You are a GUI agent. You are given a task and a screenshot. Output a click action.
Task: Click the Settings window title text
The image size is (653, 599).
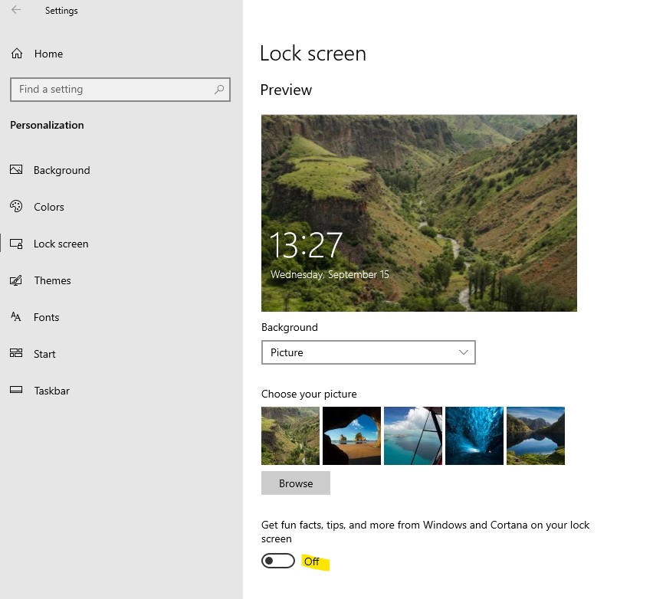click(61, 11)
